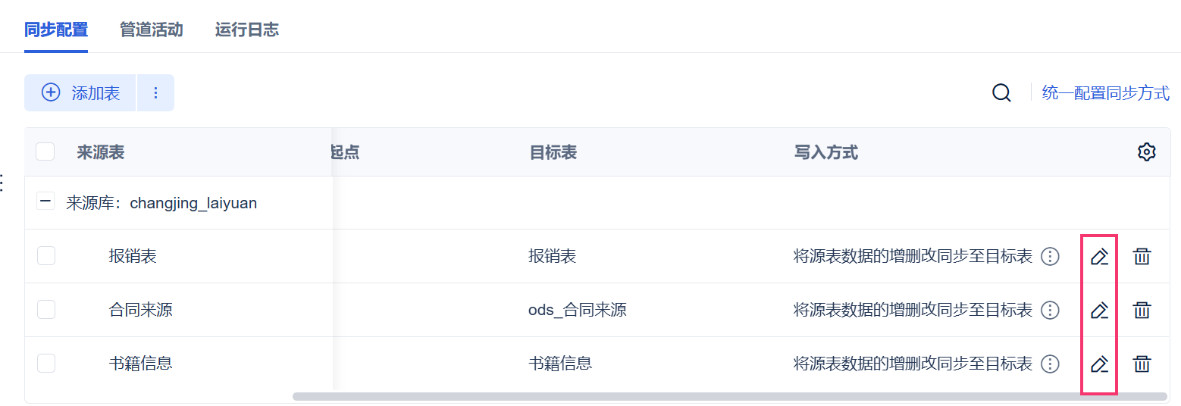Screen dimensions: 1181x406
Task: Click the 添加表 button
Action: pyautogui.click(x=80, y=93)
